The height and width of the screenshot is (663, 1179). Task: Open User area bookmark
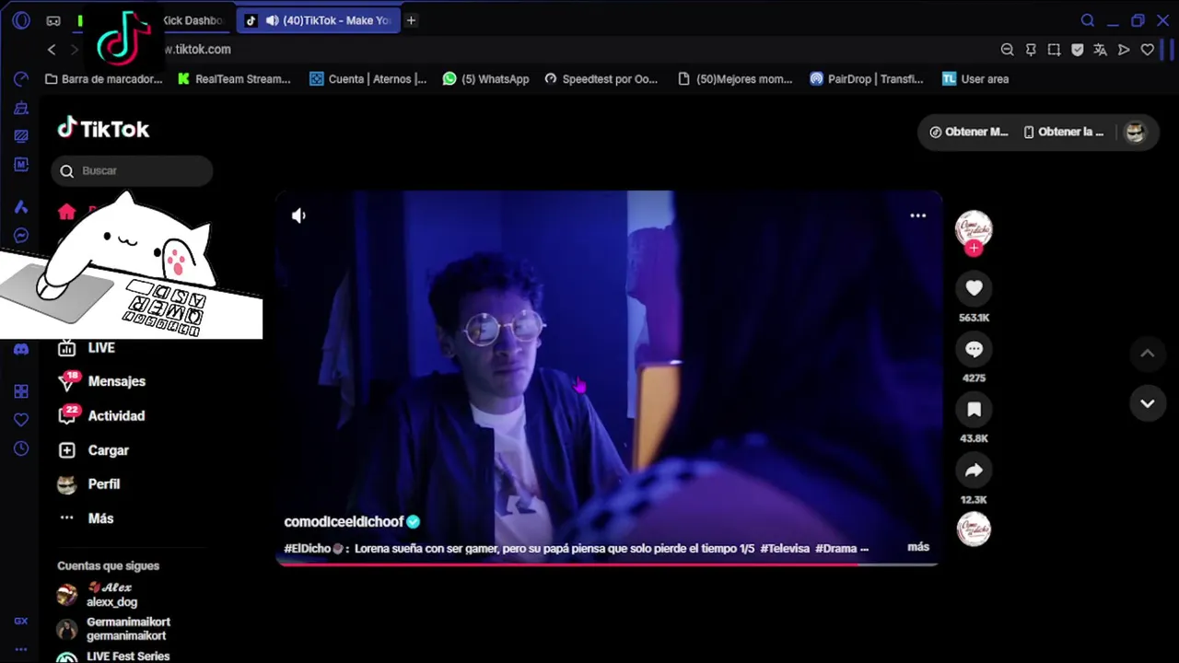click(975, 79)
